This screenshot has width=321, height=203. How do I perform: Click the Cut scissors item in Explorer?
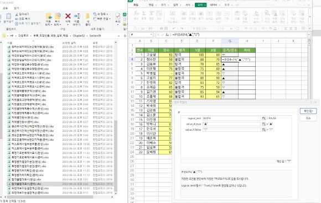click(x=22, y=14)
